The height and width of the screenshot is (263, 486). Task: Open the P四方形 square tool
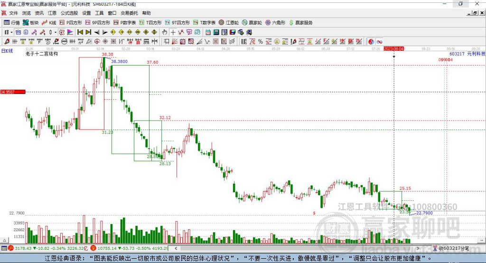(71, 23)
